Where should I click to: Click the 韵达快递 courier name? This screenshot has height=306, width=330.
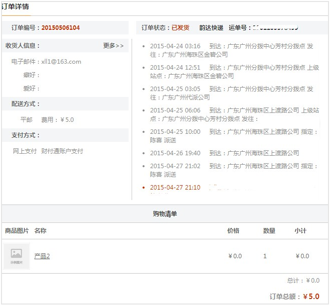click(x=211, y=28)
